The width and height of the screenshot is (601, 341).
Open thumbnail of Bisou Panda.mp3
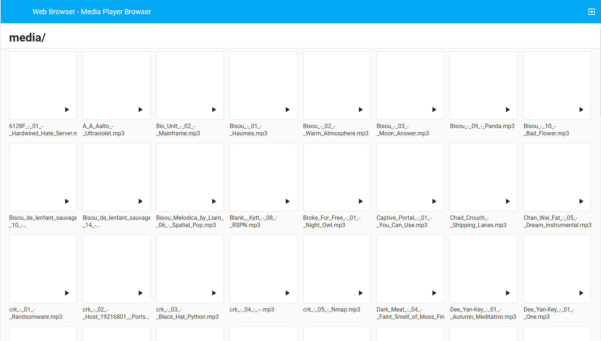483,86
